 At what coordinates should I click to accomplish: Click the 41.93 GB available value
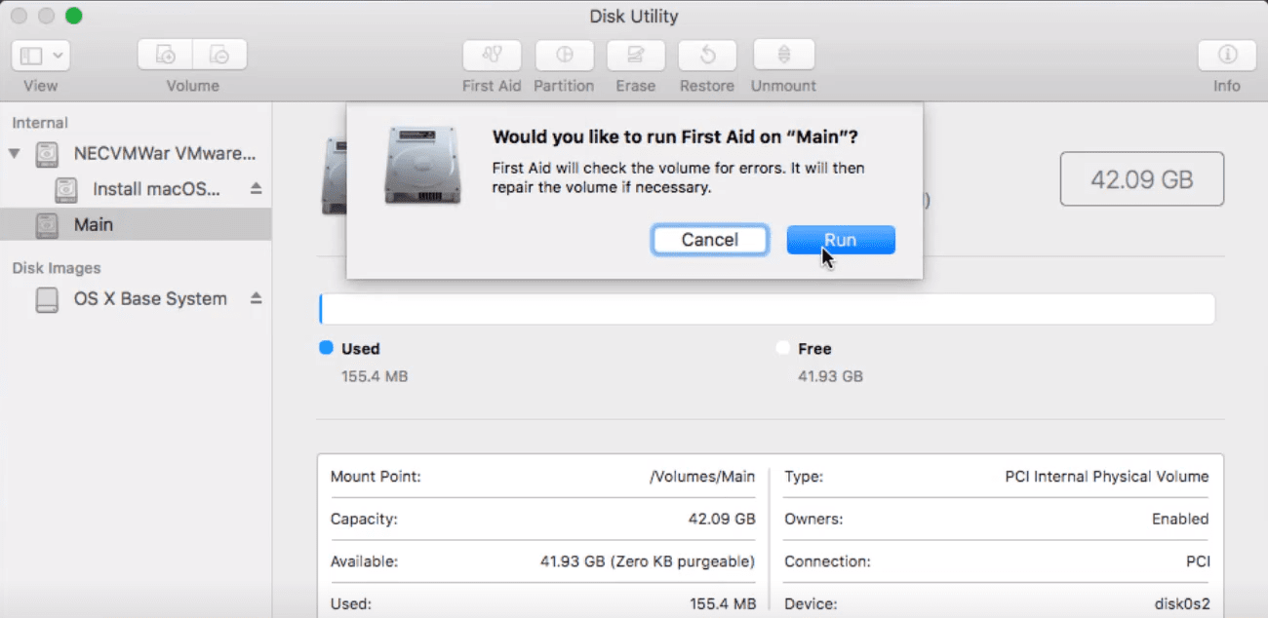tap(648, 561)
